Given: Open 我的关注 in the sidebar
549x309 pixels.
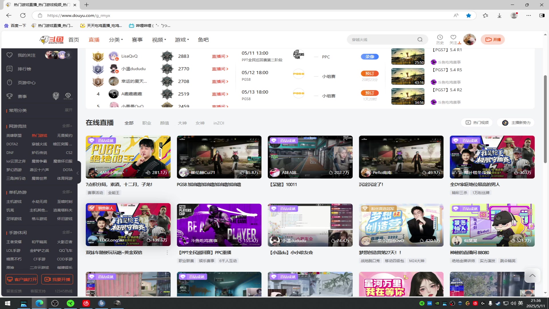Looking at the screenshot, I should pos(27,55).
